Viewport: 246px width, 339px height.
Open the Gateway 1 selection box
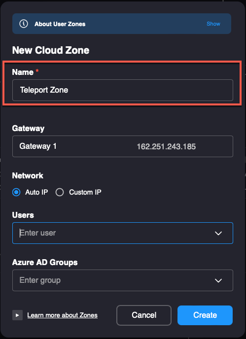pyautogui.click(x=123, y=146)
